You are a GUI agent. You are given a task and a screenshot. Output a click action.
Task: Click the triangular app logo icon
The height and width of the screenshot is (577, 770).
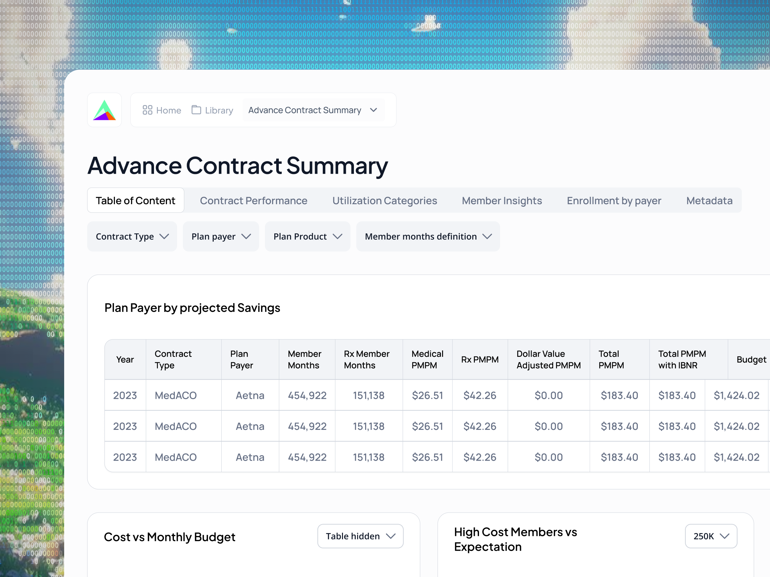point(104,110)
